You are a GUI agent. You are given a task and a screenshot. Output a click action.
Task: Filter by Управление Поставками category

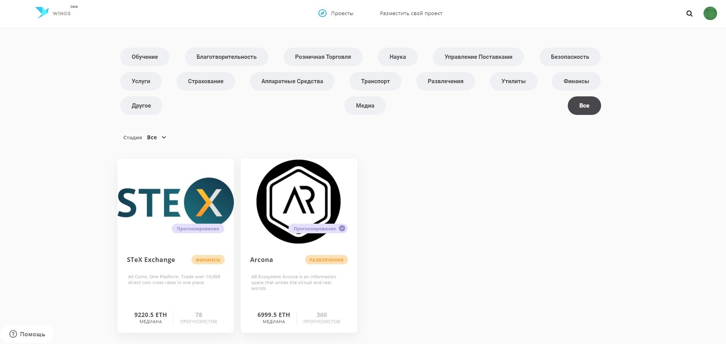tap(478, 57)
